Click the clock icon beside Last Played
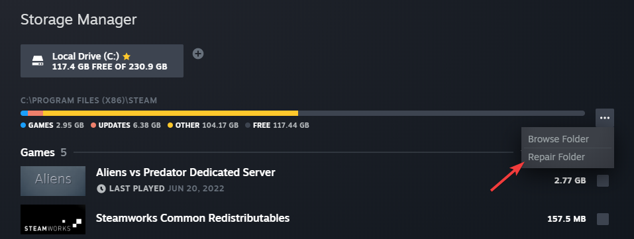 101,189
